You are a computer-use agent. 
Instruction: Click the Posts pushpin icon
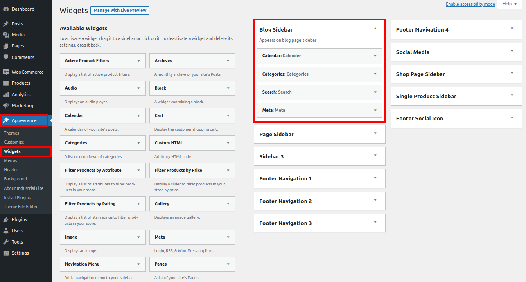coord(6,24)
